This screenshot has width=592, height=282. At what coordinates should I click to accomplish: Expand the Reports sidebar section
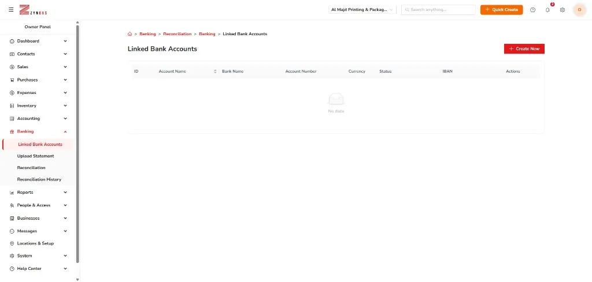coord(38,192)
